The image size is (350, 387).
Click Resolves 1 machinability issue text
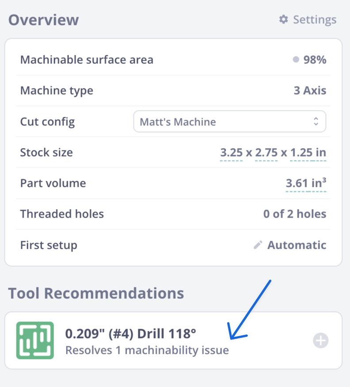tap(147, 350)
